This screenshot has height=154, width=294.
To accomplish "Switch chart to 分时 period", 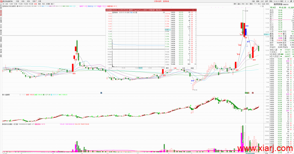I will click(7, 4).
